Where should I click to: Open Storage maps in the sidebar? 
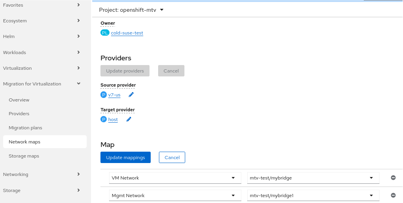coord(24,156)
